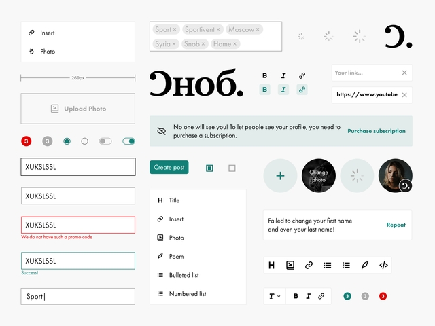Viewport: 435px width, 326px height.
Task: Click the numbered list toolbar icon
Action: point(346,266)
